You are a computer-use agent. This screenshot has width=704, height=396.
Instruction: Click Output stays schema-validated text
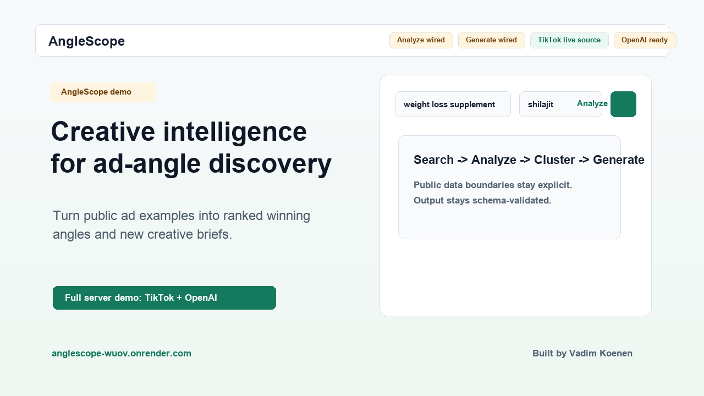482,200
